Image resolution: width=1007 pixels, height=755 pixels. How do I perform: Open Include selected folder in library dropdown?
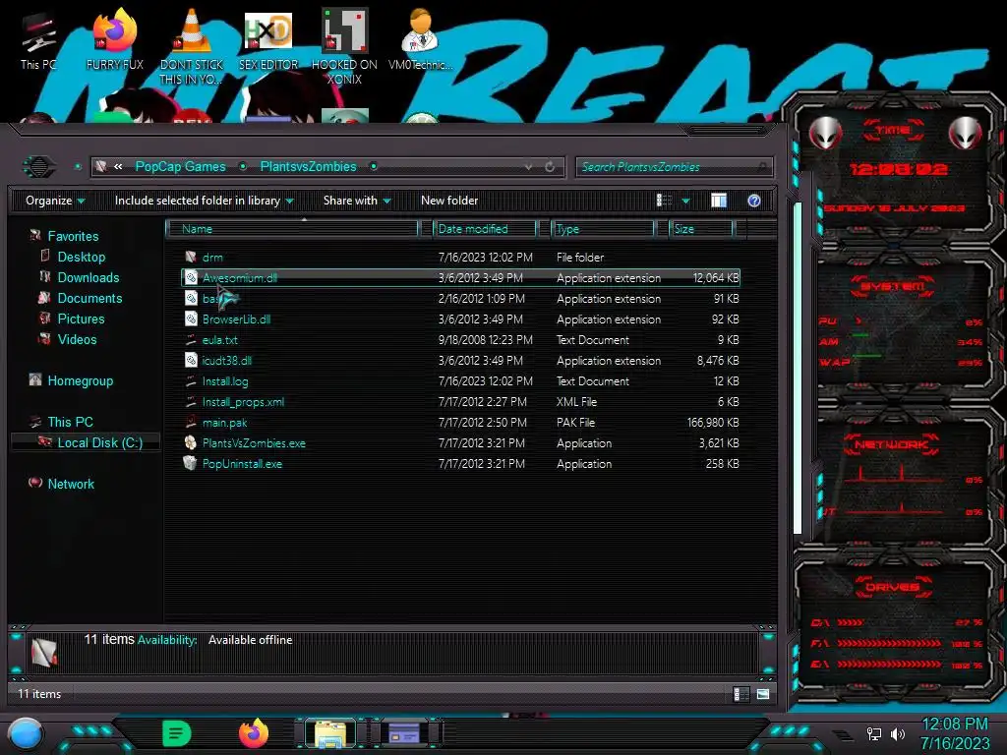205,201
